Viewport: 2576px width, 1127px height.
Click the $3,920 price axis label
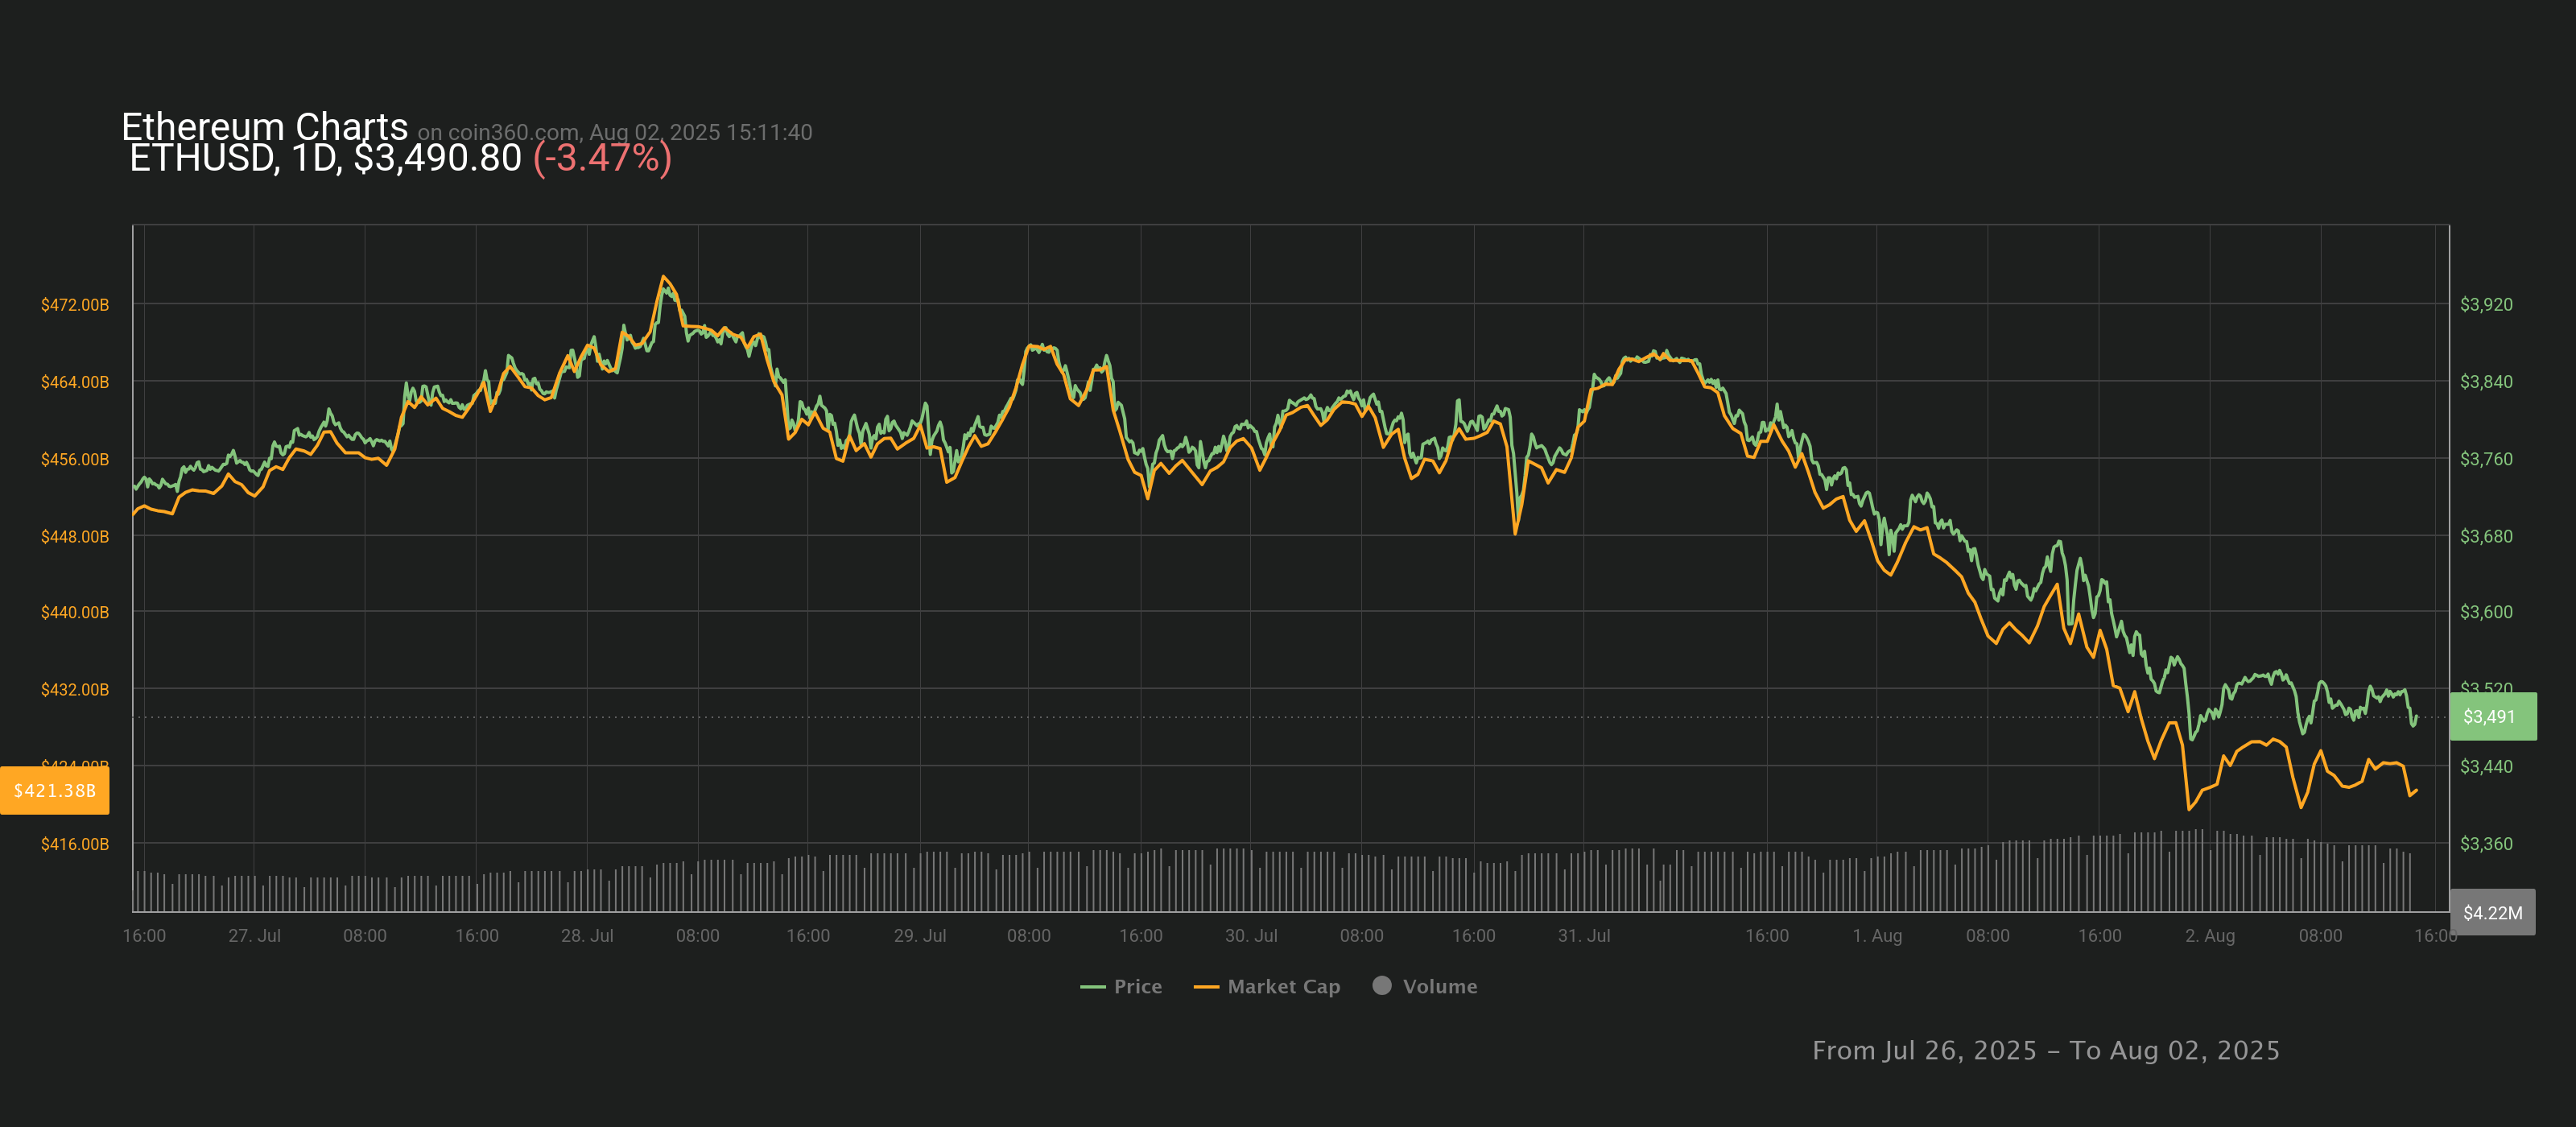tap(2486, 304)
